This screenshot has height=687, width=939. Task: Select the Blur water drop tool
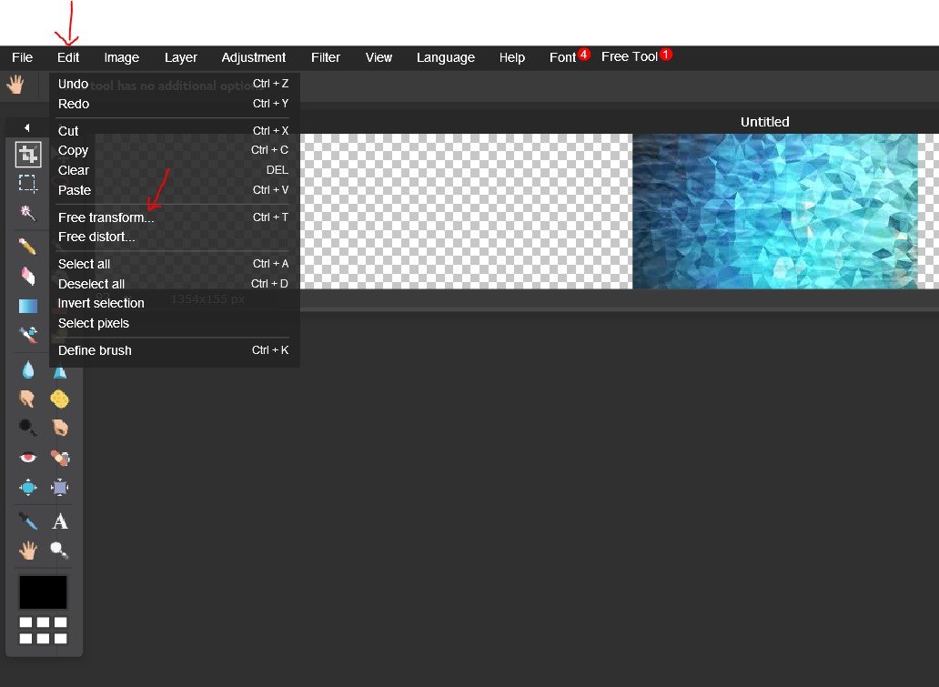[x=28, y=369]
